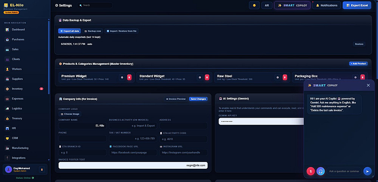
Task: Switch language with the AR button
Action: pyautogui.click(x=267, y=5)
